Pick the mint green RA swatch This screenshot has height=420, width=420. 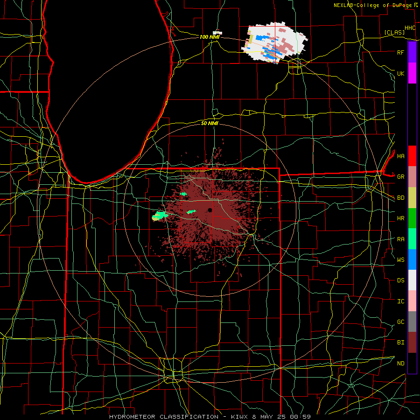pos(412,239)
